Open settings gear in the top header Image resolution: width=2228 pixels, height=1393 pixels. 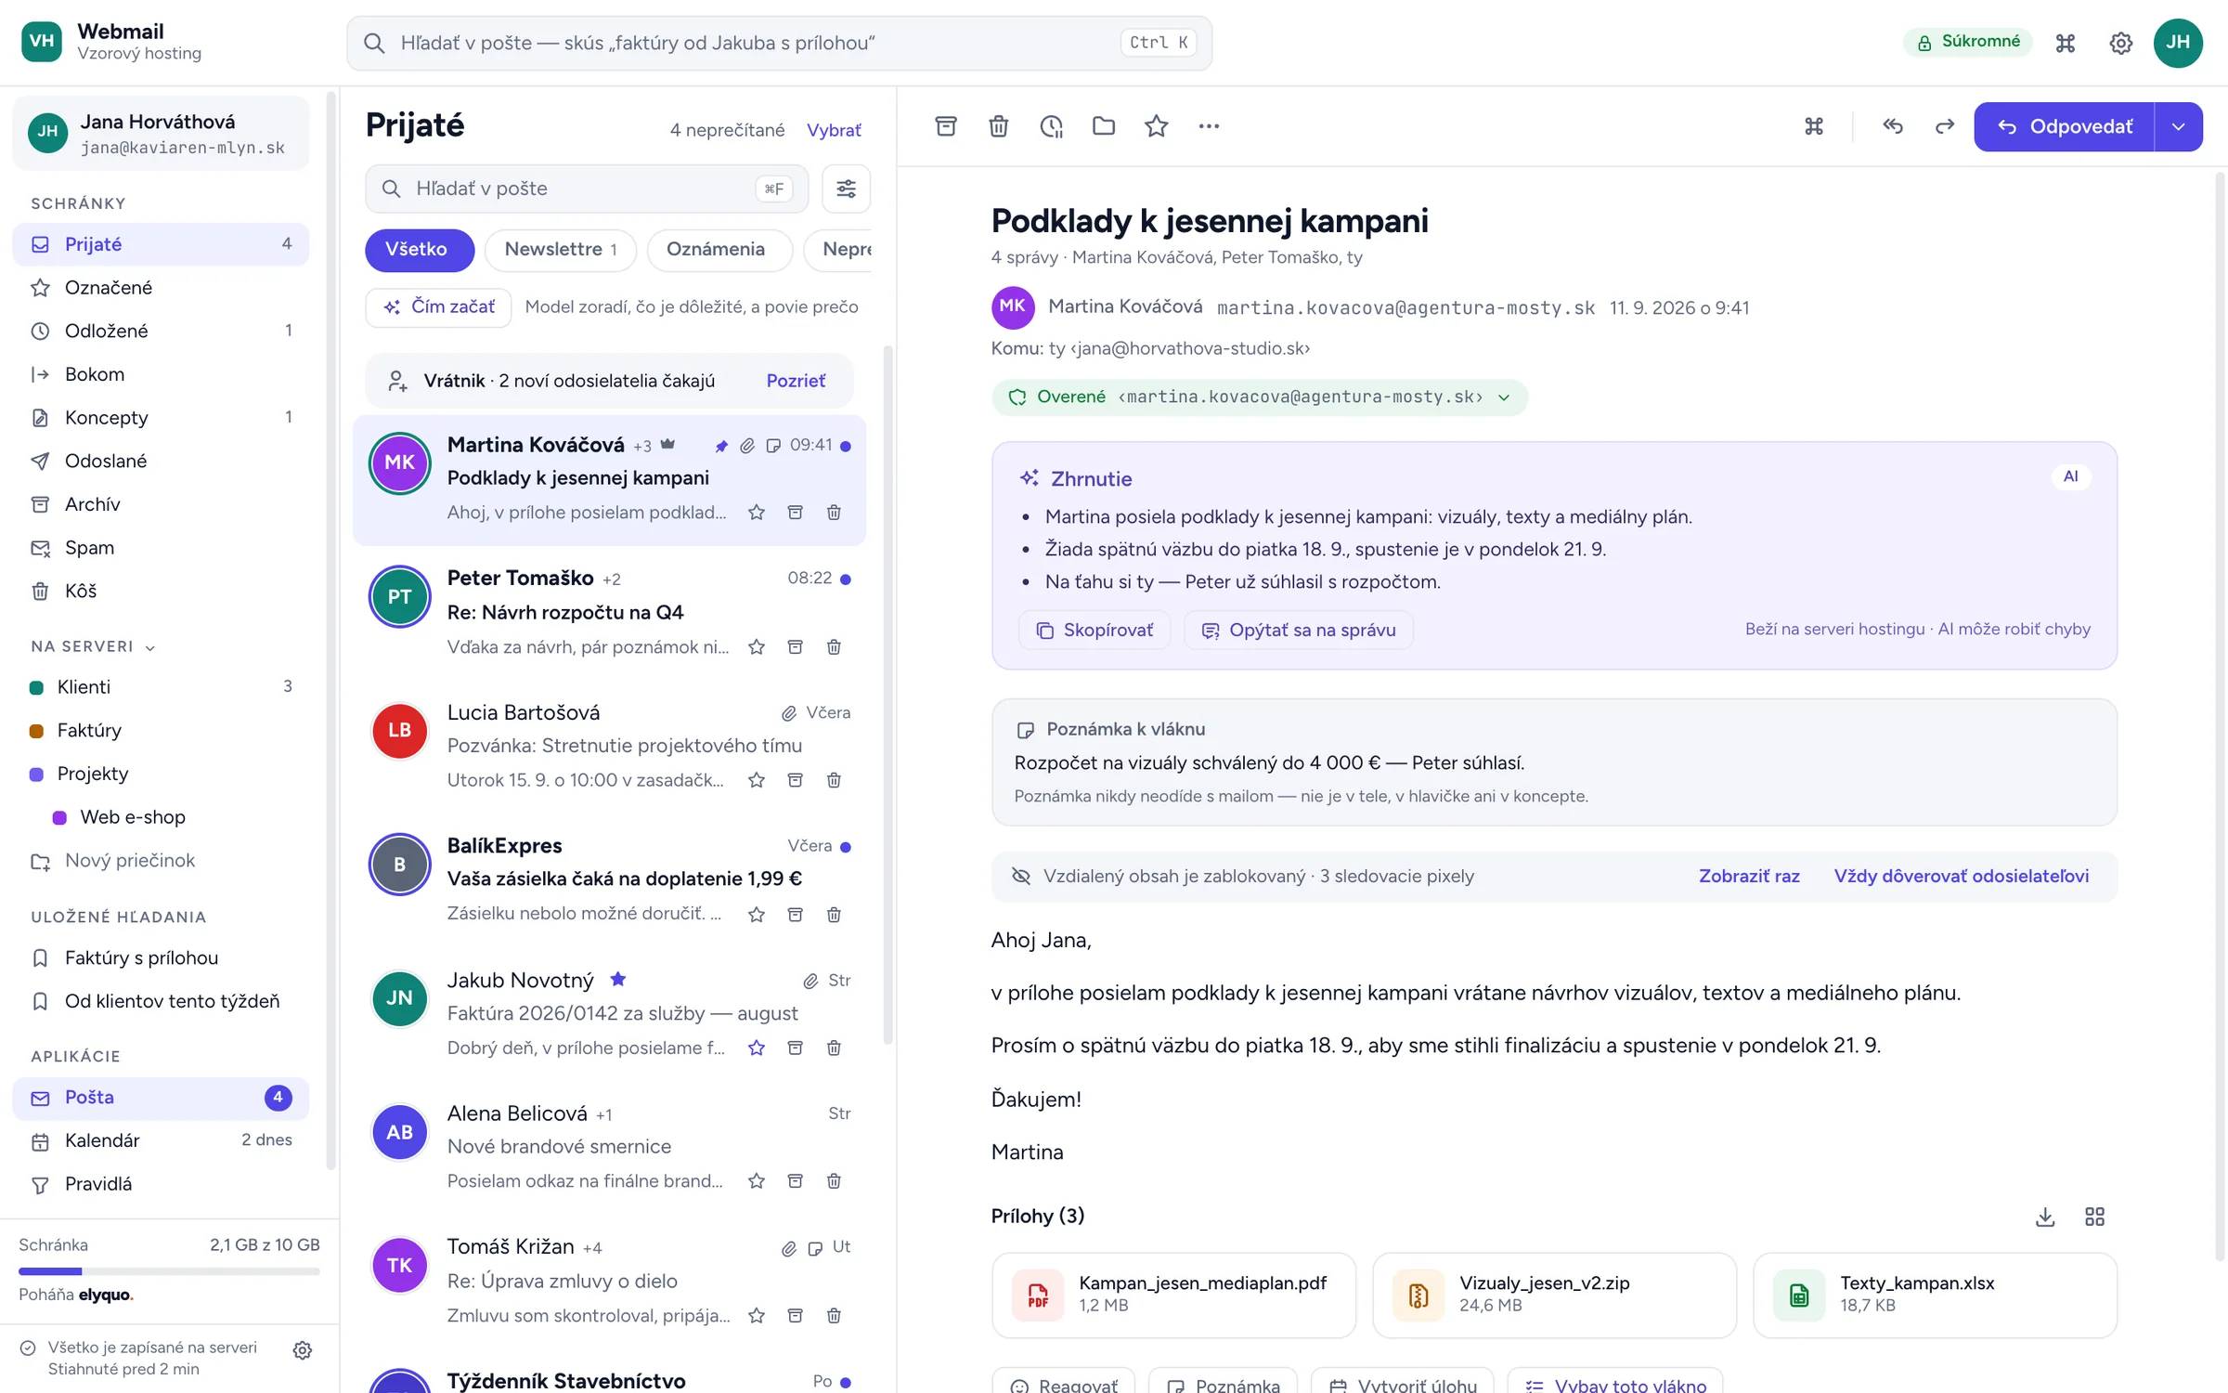[x=2120, y=43]
